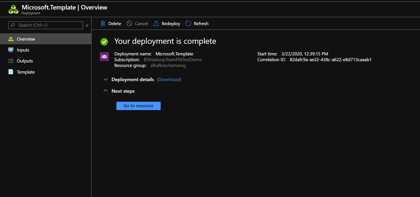
Task: Click the Delete trash can icon
Action: 103,23
